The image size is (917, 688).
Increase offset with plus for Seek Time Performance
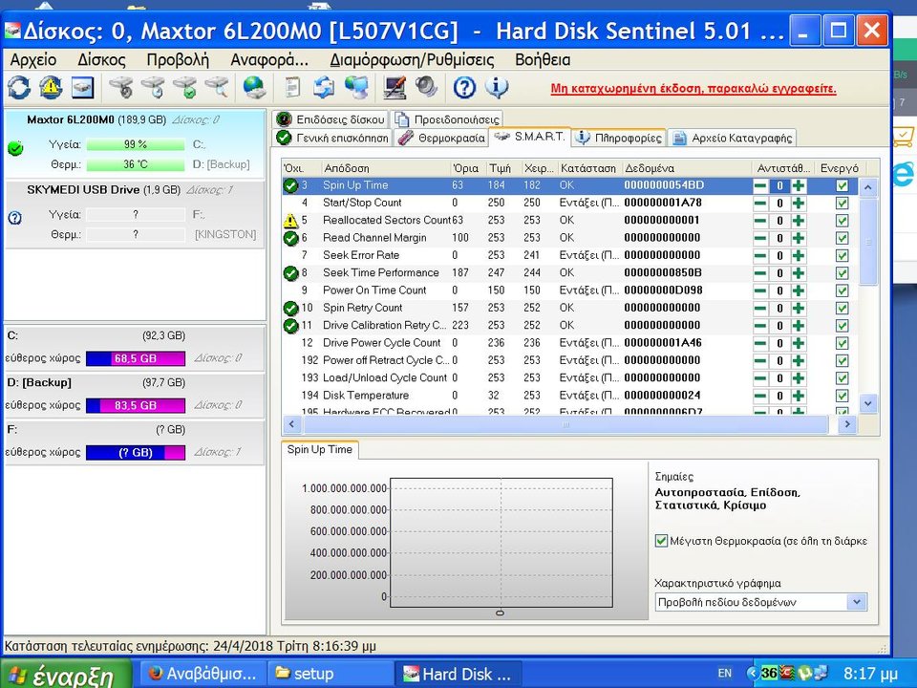[799, 274]
